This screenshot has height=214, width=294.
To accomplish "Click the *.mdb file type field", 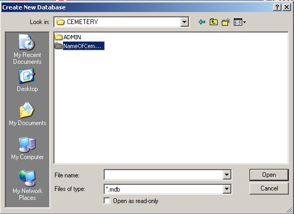I will (x=164, y=189).
